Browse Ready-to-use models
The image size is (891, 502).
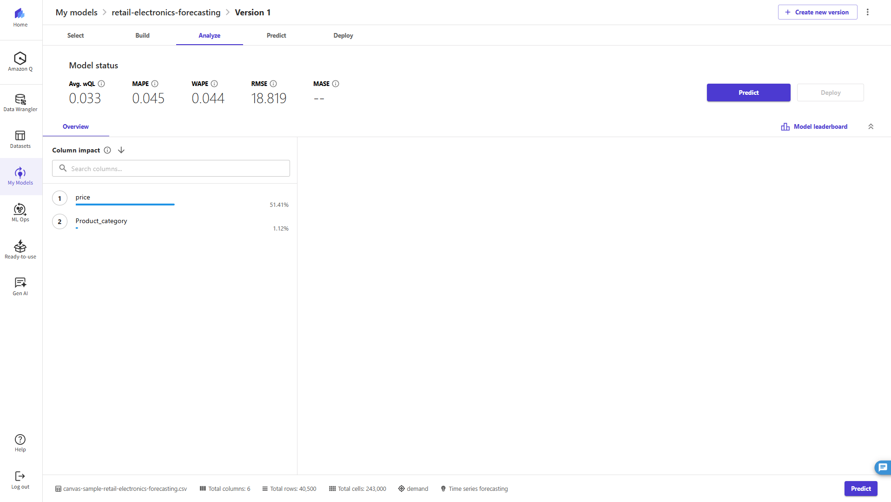tap(20, 249)
